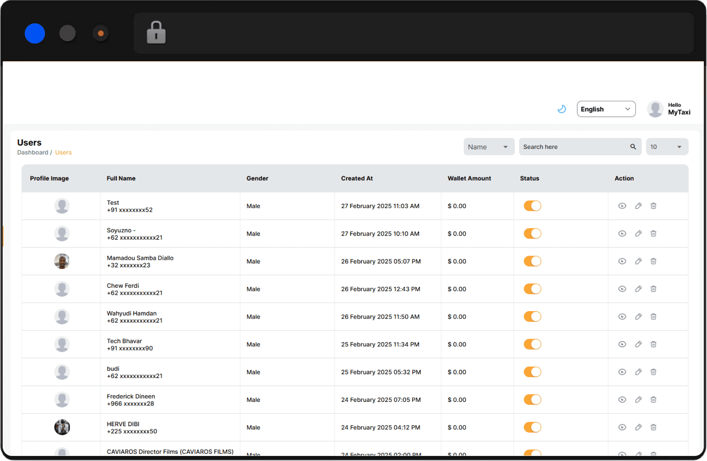The height and width of the screenshot is (461, 707).
Task: Open Mamadou Samba Diallo's profile photo
Action: [x=62, y=261]
